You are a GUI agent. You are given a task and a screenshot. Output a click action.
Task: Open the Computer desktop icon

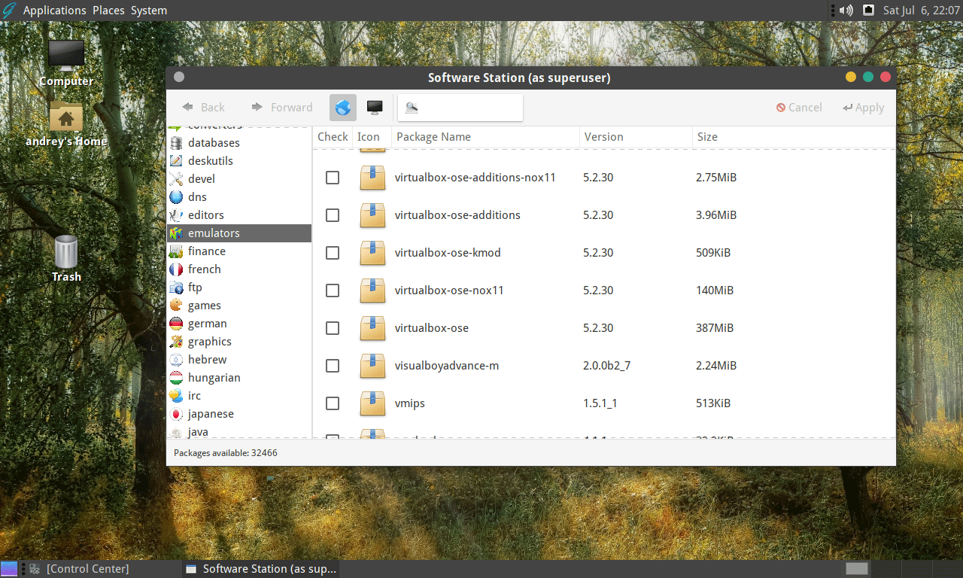coord(66,56)
